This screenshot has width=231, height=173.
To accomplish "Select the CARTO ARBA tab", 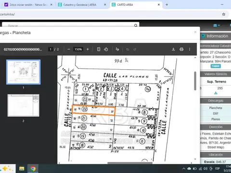I will click(136, 5).
